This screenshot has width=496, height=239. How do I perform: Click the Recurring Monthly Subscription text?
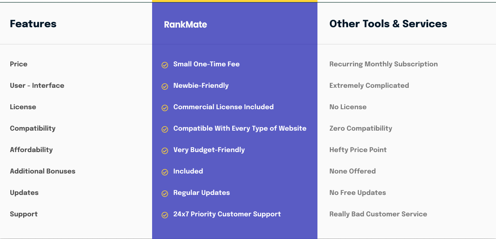pos(384,64)
